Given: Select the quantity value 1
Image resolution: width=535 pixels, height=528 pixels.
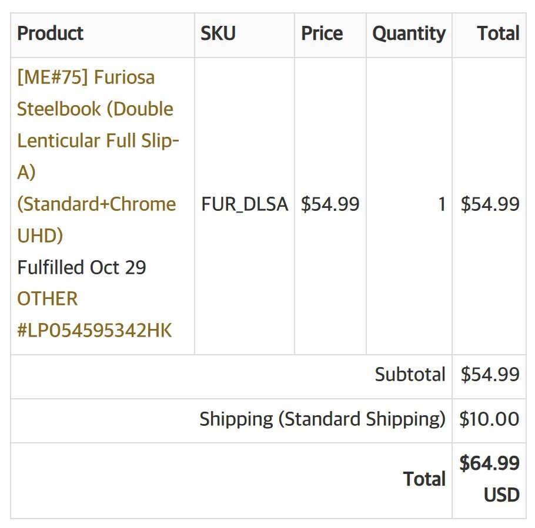Looking at the screenshot, I should (441, 204).
